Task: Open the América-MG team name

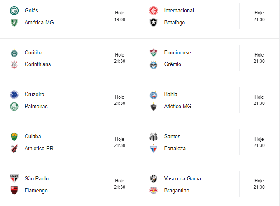Action: click(39, 23)
